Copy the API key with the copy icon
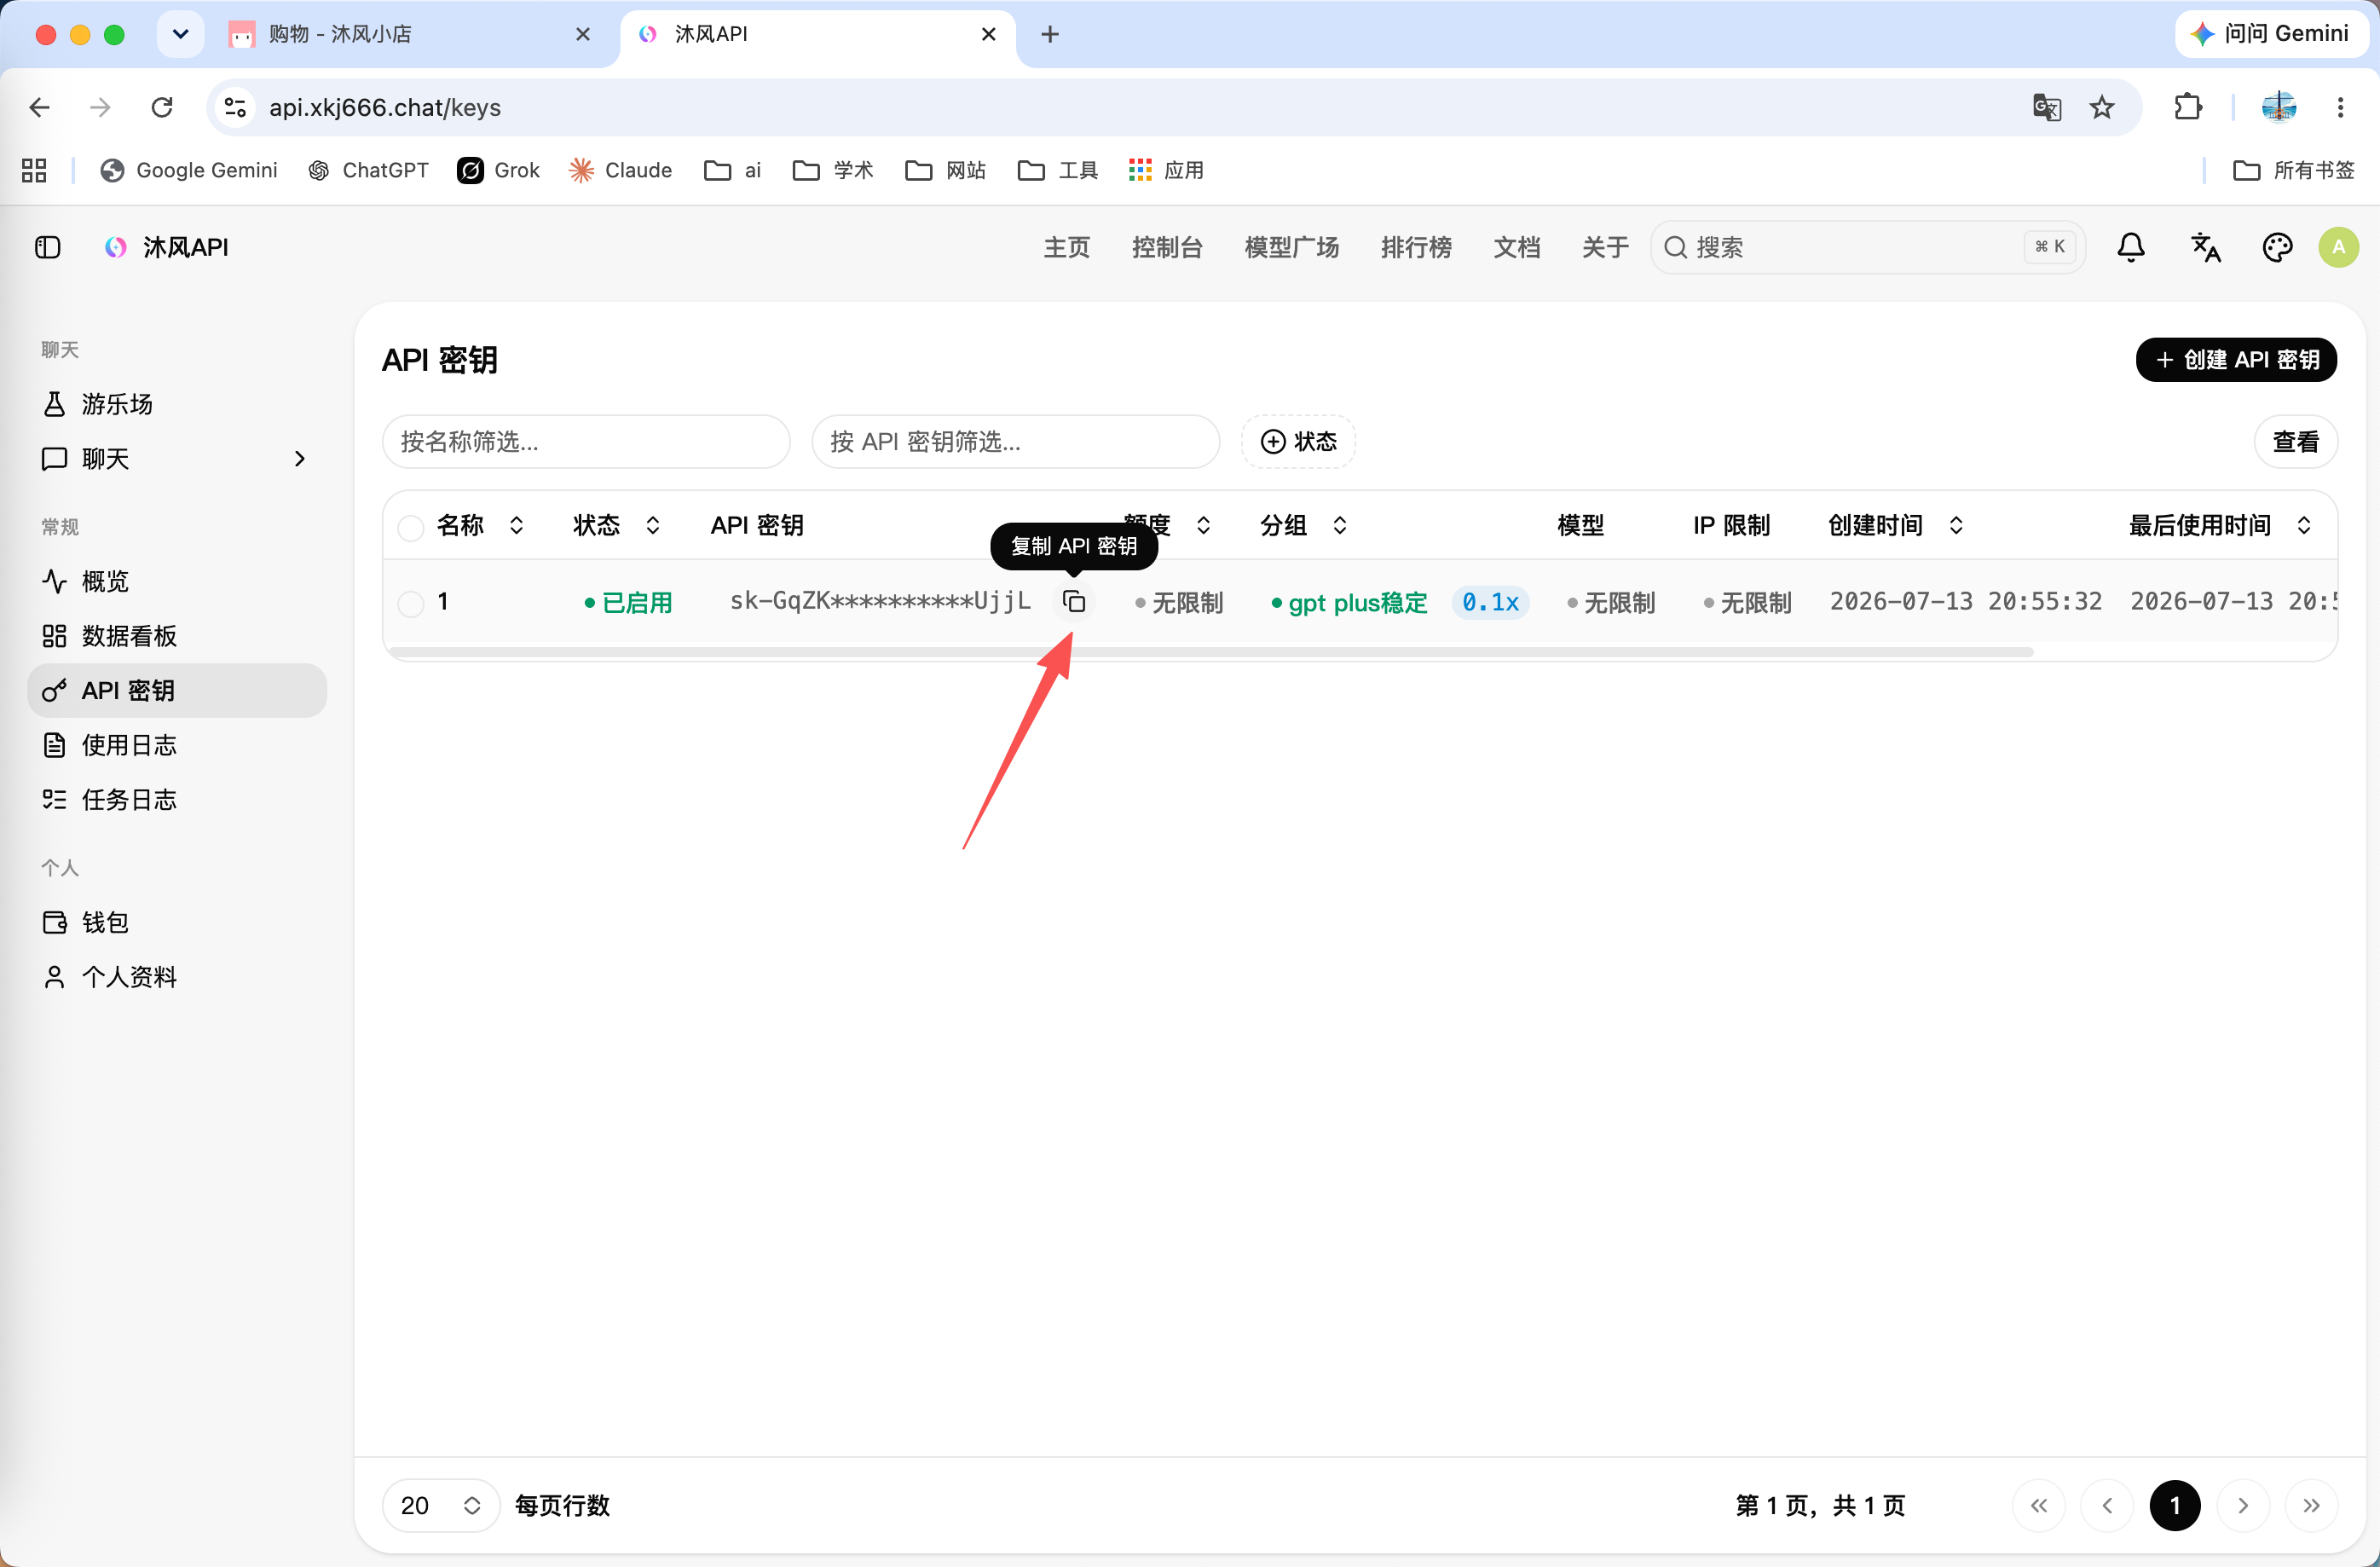 pos(1074,601)
